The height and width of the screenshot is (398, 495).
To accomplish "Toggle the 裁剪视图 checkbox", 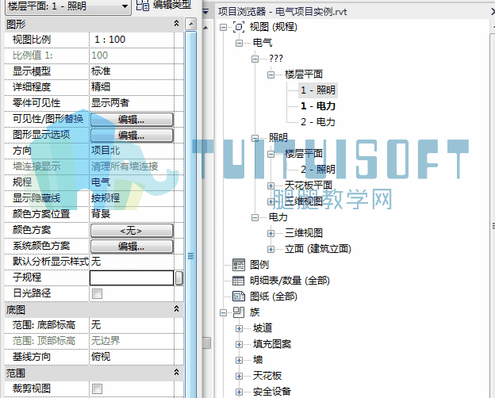I will coord(98,388).
